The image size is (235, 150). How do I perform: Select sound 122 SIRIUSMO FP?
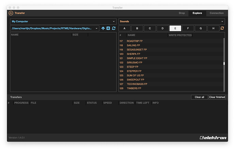pyautogui.click(x=171, y=62)
